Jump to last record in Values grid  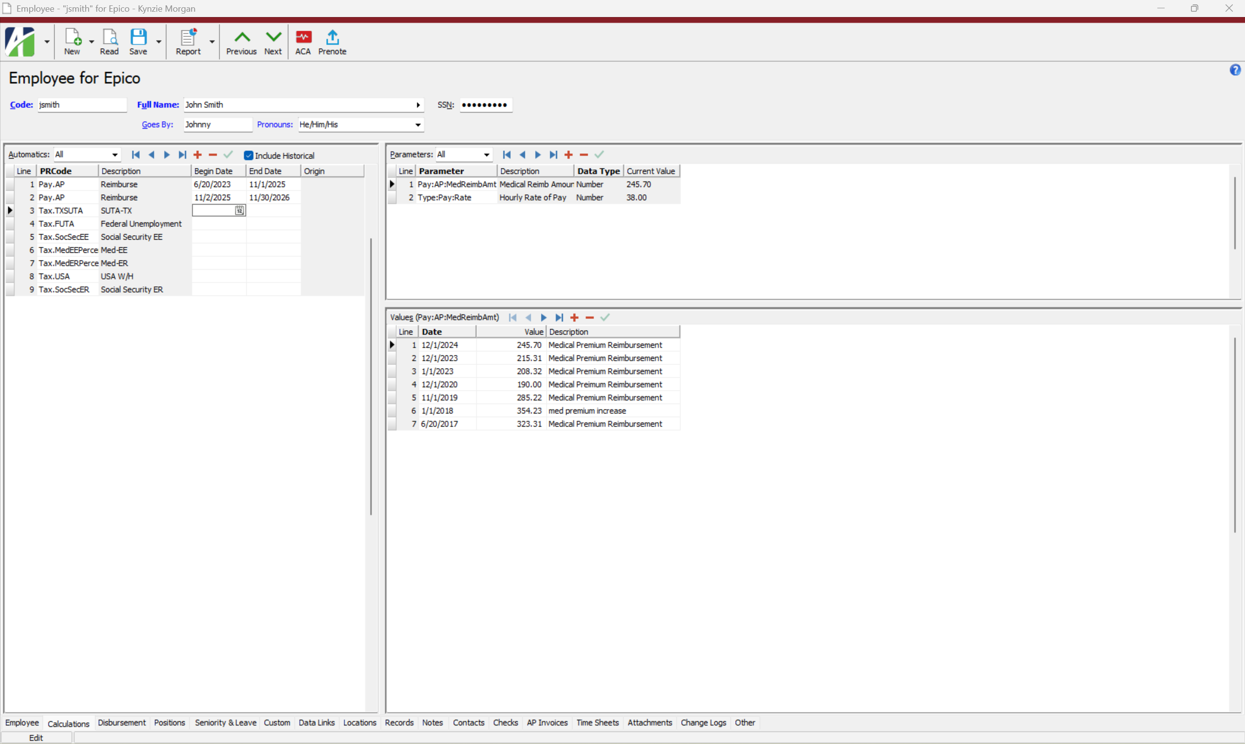(x=559, y=318)
